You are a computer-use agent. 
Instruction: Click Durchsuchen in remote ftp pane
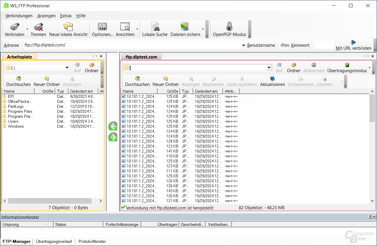point(137,82)
